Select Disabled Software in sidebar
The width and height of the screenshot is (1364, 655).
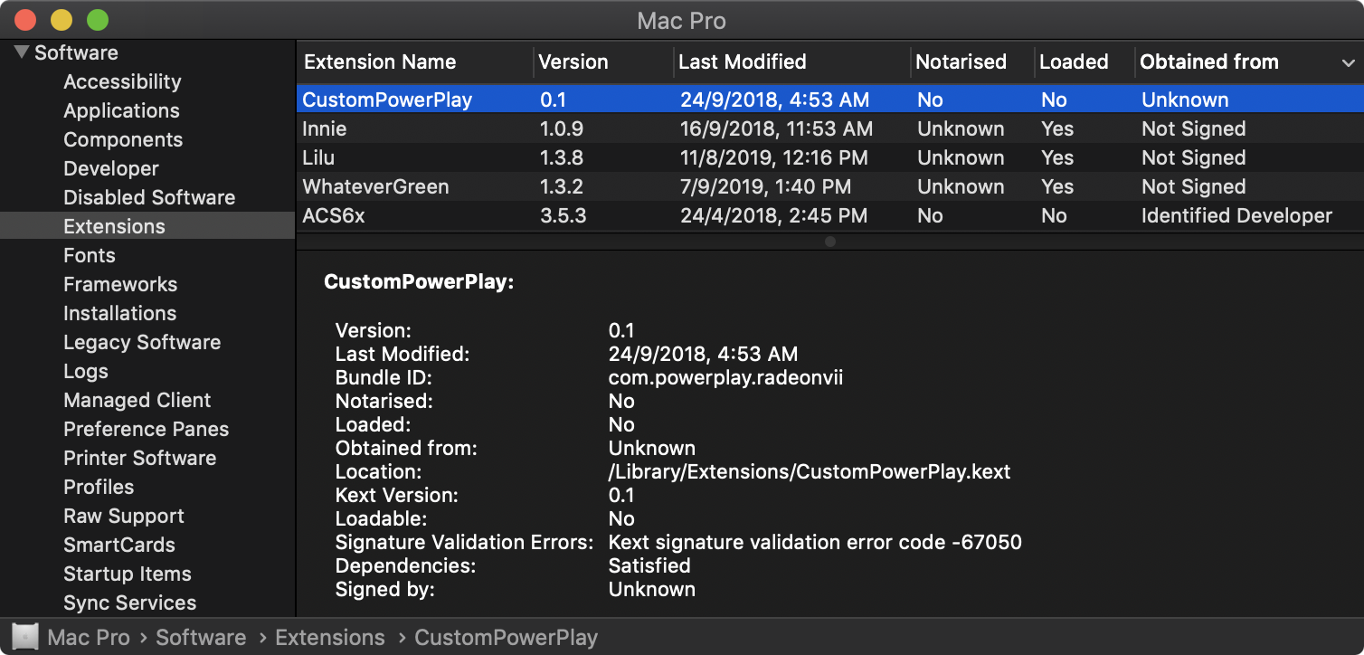[x=148, y=197]
